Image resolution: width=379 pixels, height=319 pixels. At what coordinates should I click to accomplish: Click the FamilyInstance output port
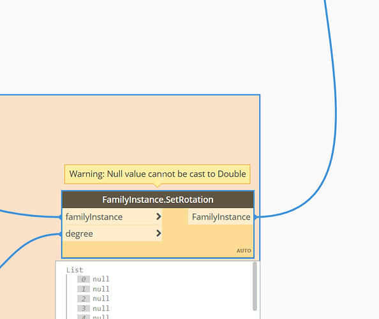(221, 217)
